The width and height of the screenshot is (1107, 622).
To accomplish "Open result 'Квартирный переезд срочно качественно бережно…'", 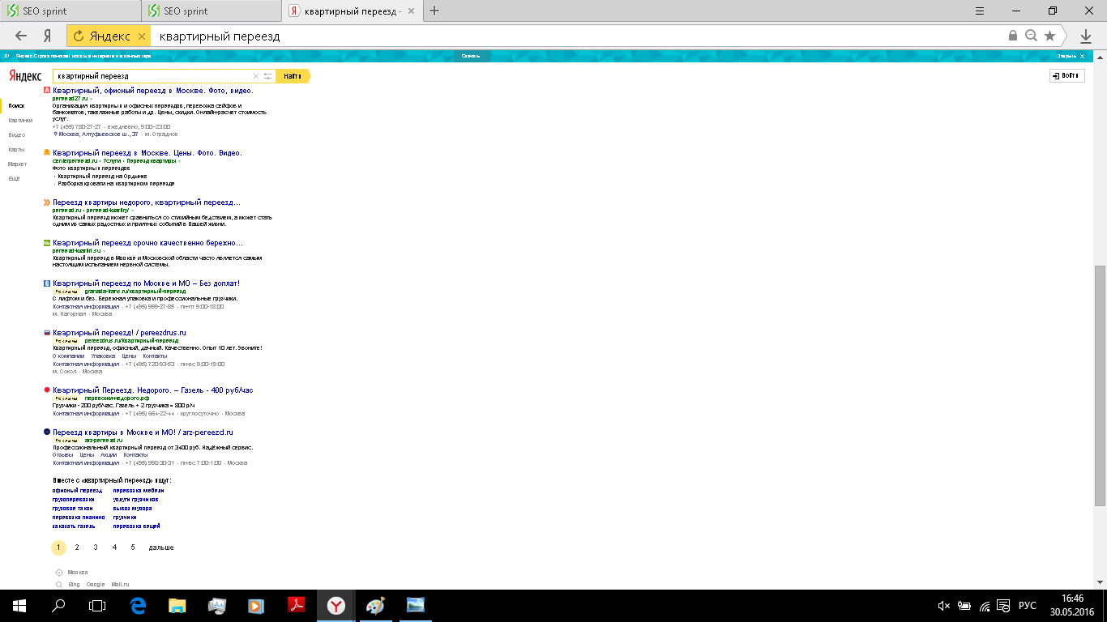I will 147,243.
